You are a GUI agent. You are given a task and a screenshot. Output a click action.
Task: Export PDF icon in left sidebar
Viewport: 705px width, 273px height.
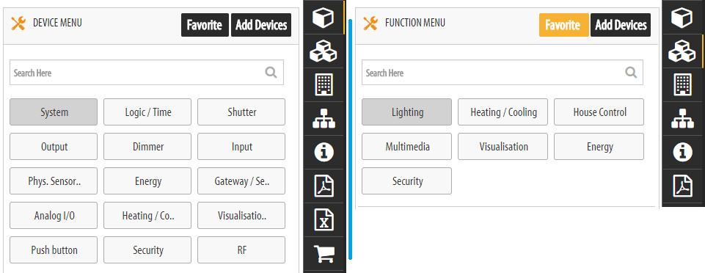(x=323, y=186)
